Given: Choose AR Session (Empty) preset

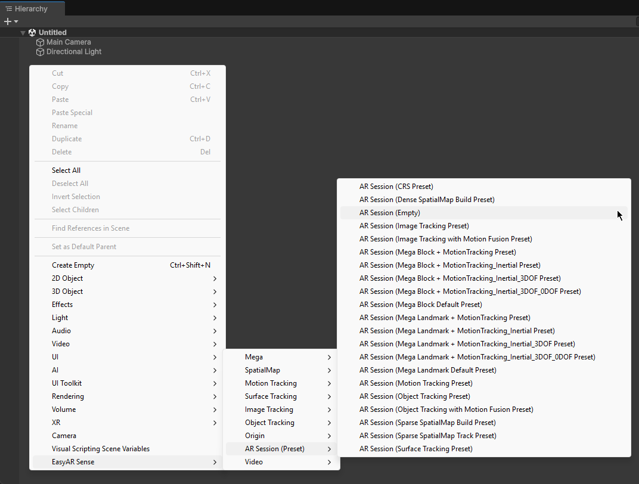Looking at the screenshot, I should (390, 213).
